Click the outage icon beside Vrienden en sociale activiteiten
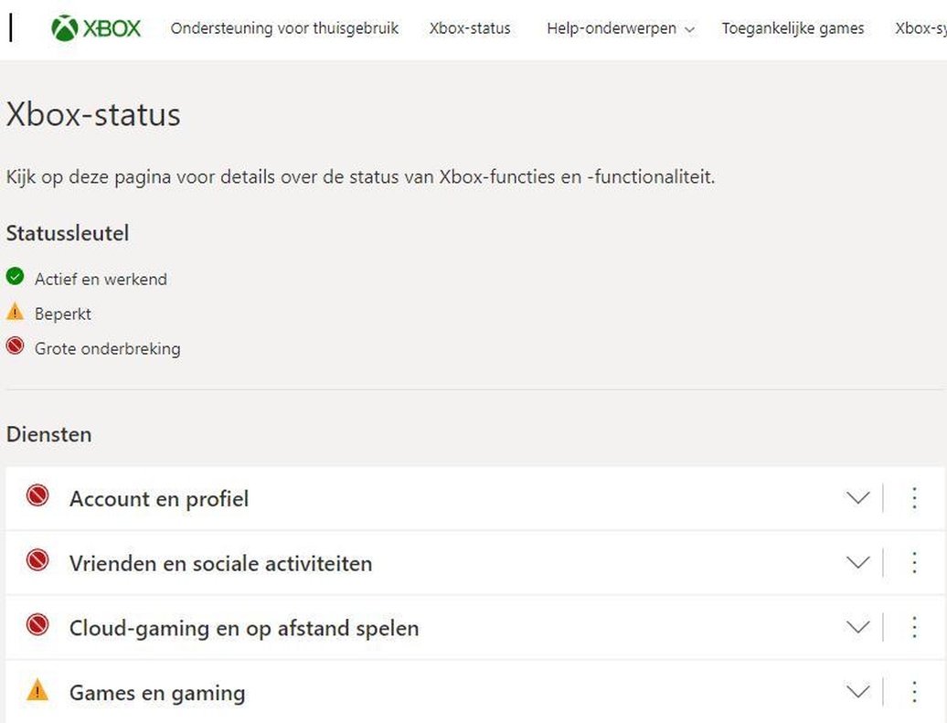This screenshot has height=723, width=947. [x=37, y=560]
